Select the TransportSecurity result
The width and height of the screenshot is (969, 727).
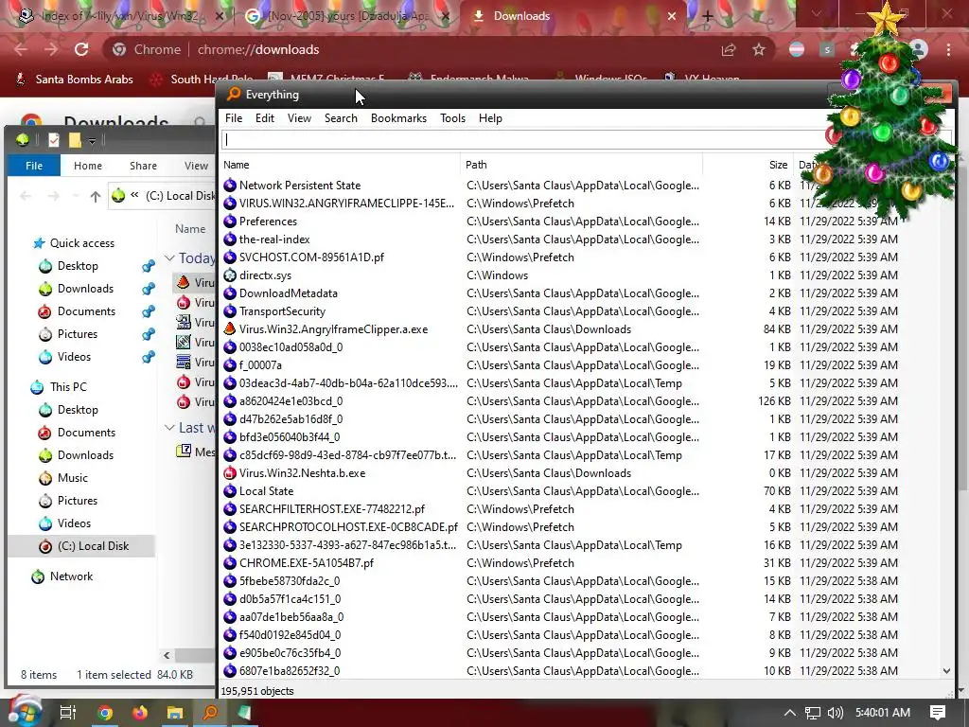282,311
